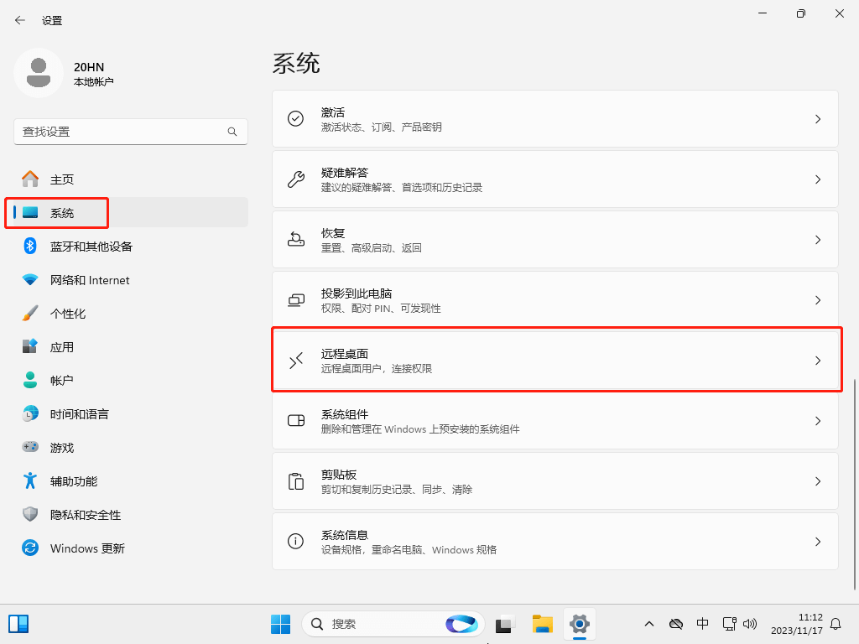Image resolution: width=859 pixels, height=644 pixels.
Task: Expand the System Information chevron
Action: click(818, 542)
